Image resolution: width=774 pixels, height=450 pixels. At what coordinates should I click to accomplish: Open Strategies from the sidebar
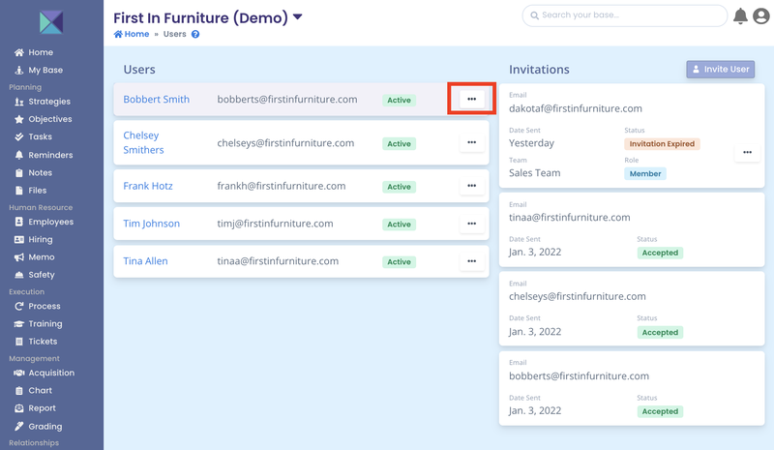[x=48, y=102]
